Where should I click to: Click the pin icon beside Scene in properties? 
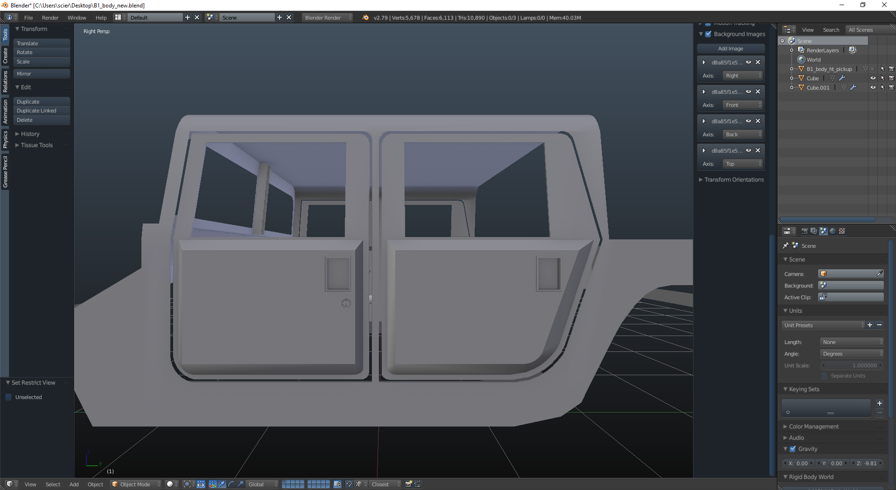pyautogui.click(x=786, y=245)
